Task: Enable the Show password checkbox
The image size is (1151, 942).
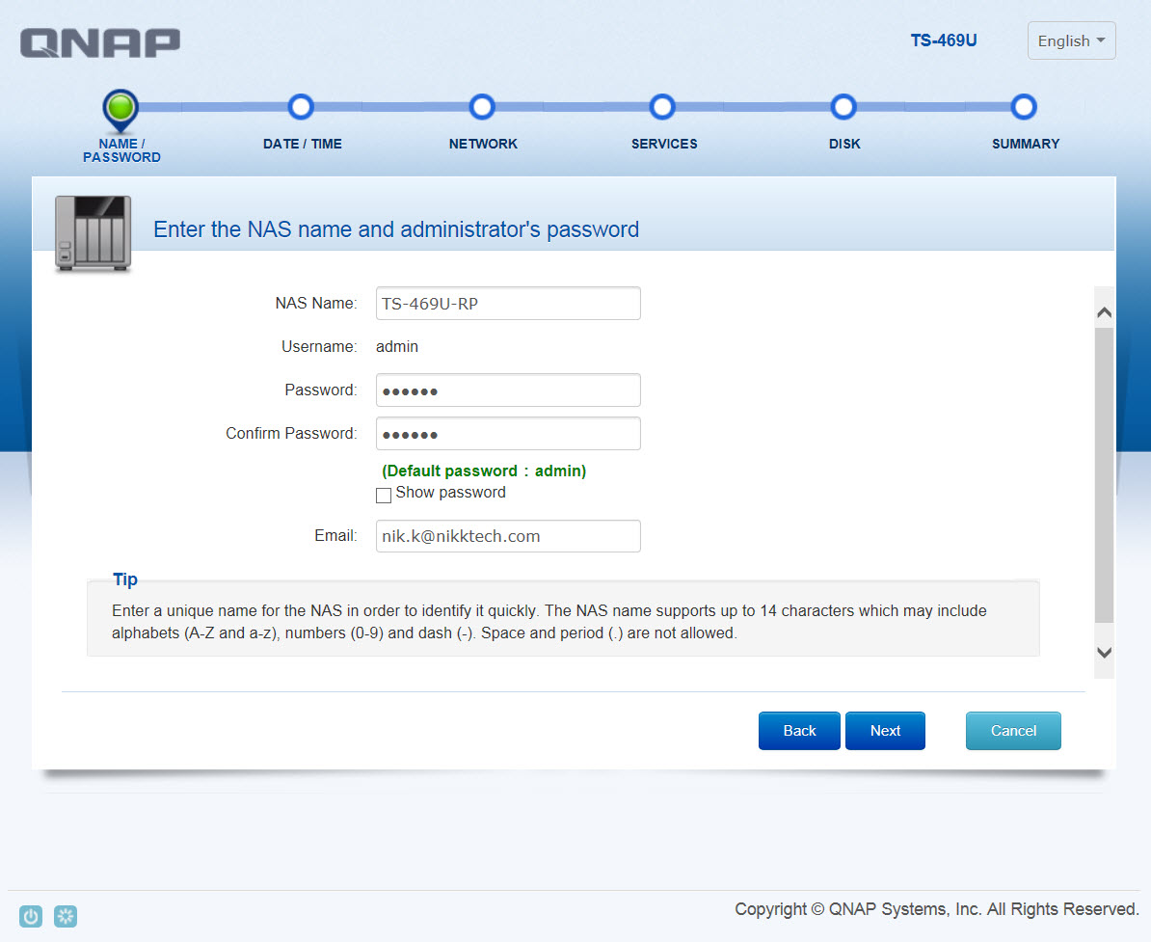Action: (x=383, y=496)
